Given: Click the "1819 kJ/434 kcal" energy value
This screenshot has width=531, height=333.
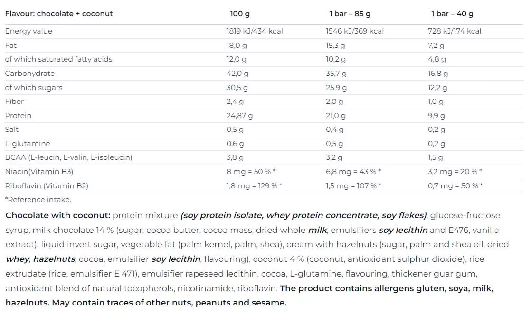Looking at the screenshot, I should point(254,31).
